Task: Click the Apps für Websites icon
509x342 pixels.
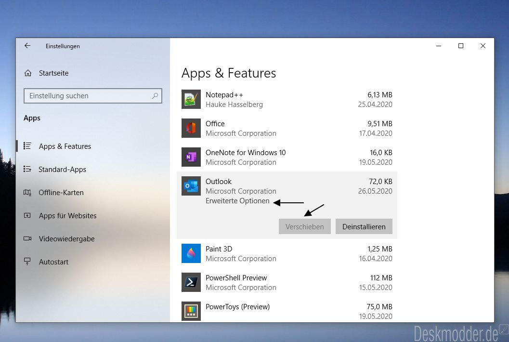Action: tap(27, 216)
